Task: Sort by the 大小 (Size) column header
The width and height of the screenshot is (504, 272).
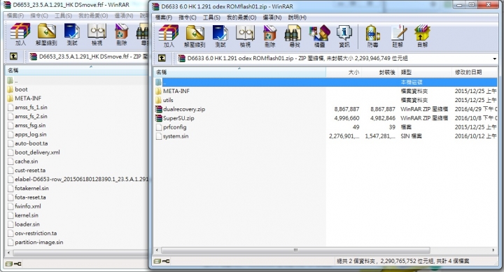Action: tap(344, 72)
